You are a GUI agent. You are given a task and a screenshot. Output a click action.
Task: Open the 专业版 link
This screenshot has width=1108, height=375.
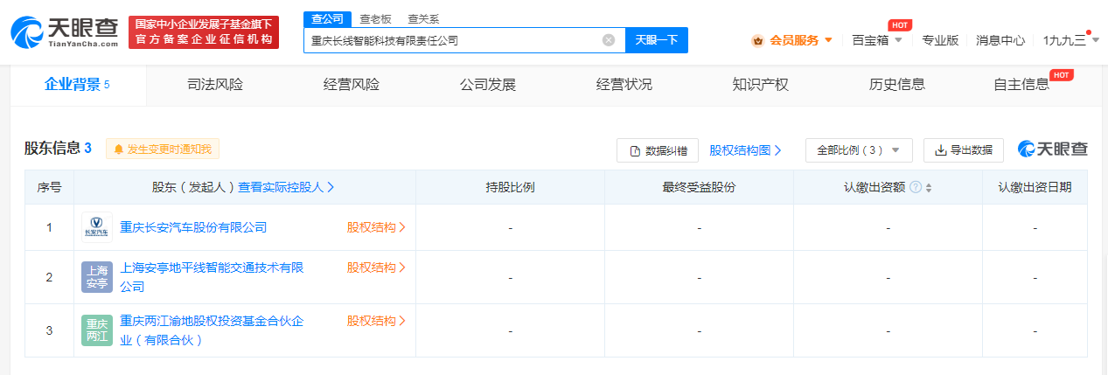point(940,40)
